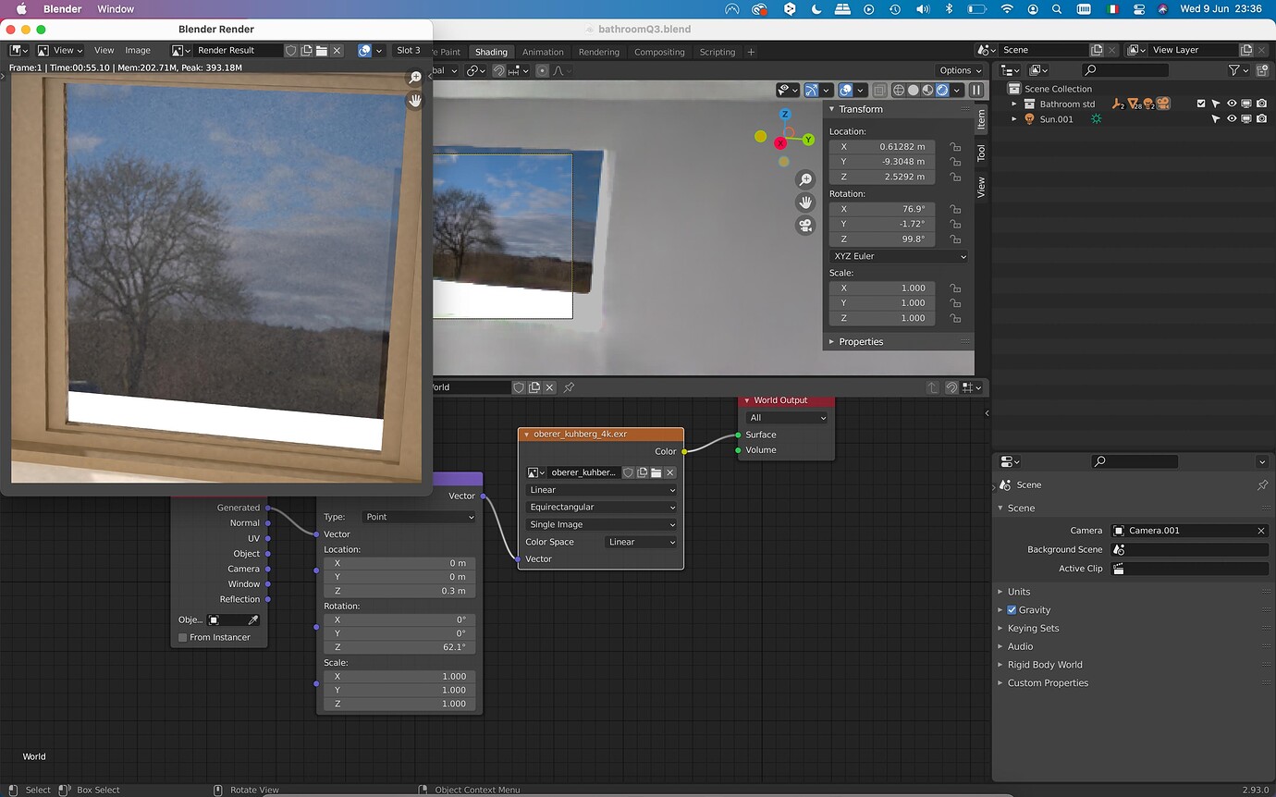The width and height of the screenshot is (1276, 797).
Task: Open the XYZ Euler rotation order dropdown
Action: click(896, 256)
